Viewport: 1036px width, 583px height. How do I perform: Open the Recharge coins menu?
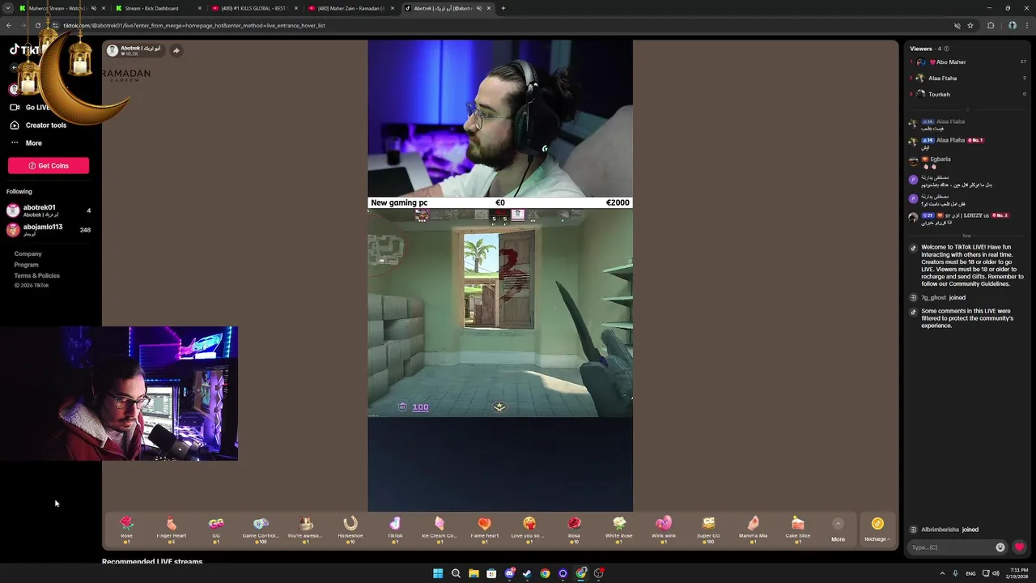(x=877, y=530)
